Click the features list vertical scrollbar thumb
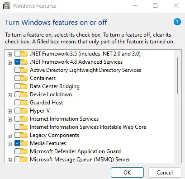This screenshot has width=185, height=179. pyautogui.click(x=178, y=75)
